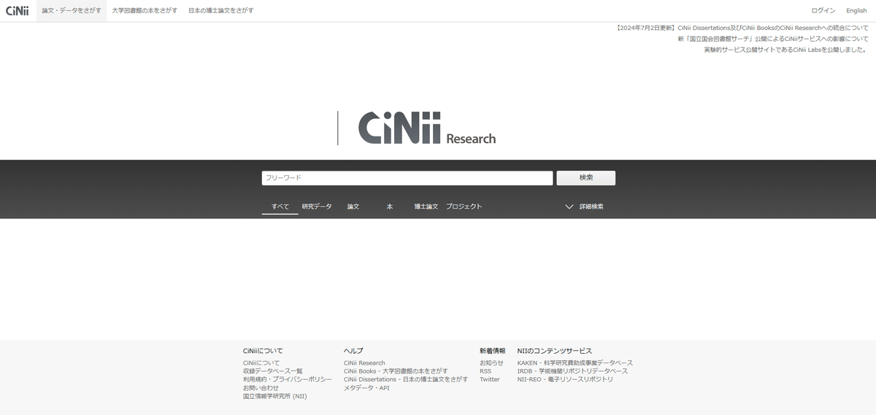Open 論文・データをさがす top tab
The height and width of the screenshot is (415, 876).
pos(72,11)
